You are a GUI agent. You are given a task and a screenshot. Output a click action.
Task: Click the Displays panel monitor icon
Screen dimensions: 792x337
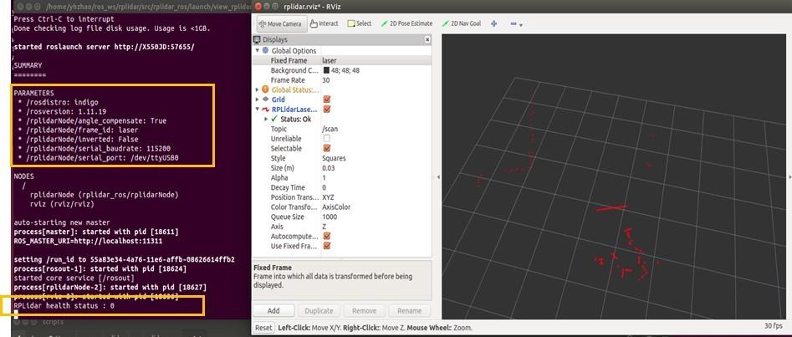click(257, 39)
